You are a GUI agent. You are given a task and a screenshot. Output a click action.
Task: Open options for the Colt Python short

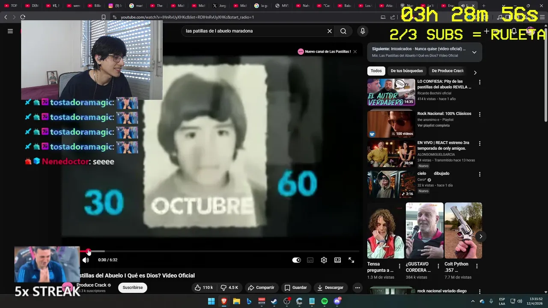(477, 266)
